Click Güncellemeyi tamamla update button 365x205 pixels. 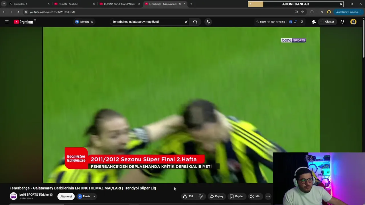pyautogui.click(x=347, y=12)
